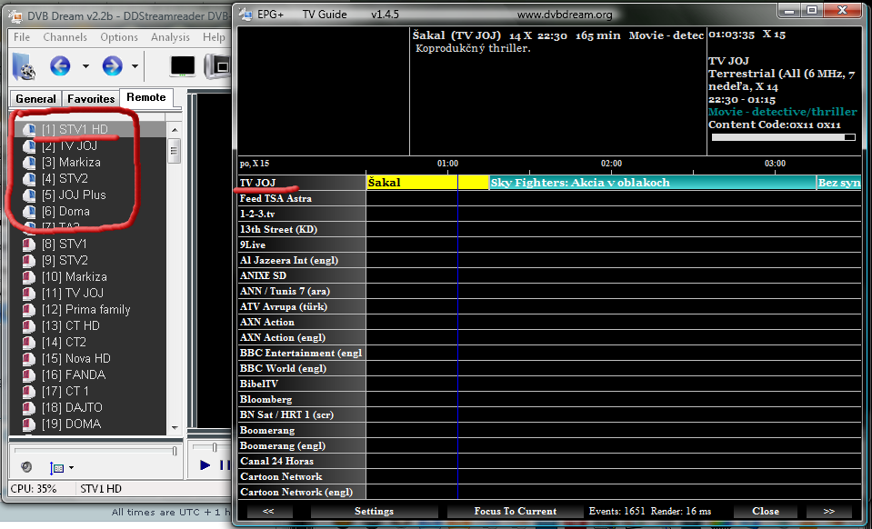The width and height of the screenshot is (872, 529).
Task: Select the Šakal event on TV JOJ
Action: click(x=427, y=183)
